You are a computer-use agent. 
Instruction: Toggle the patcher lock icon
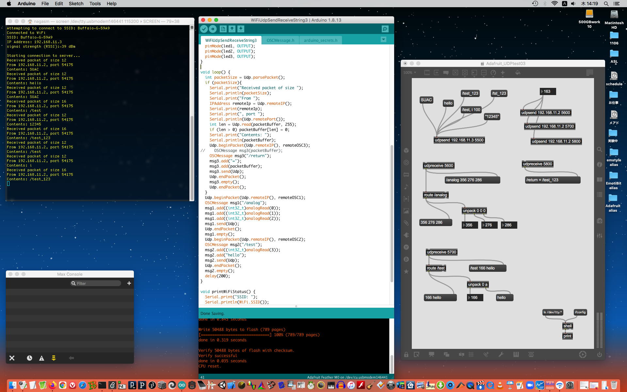[x=406, y=354]
